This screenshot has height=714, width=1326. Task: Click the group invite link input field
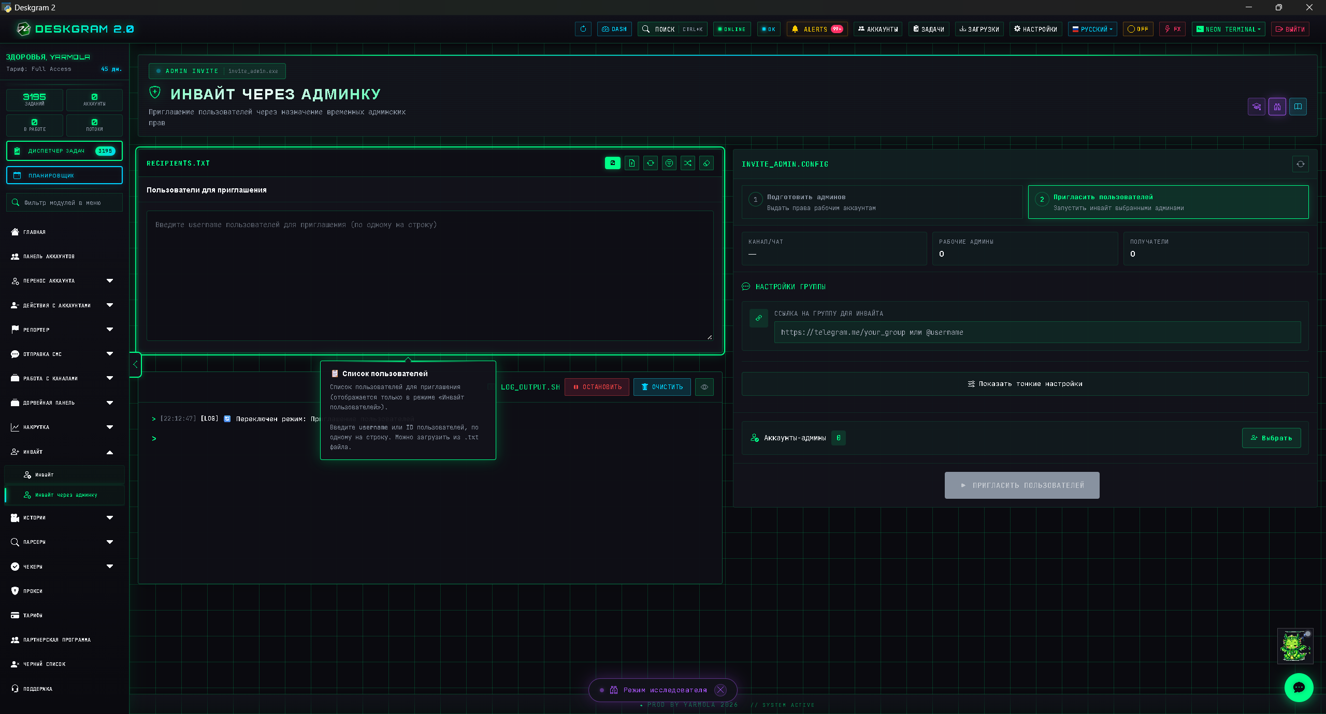pyautogui.click(x=1037, y=332)
